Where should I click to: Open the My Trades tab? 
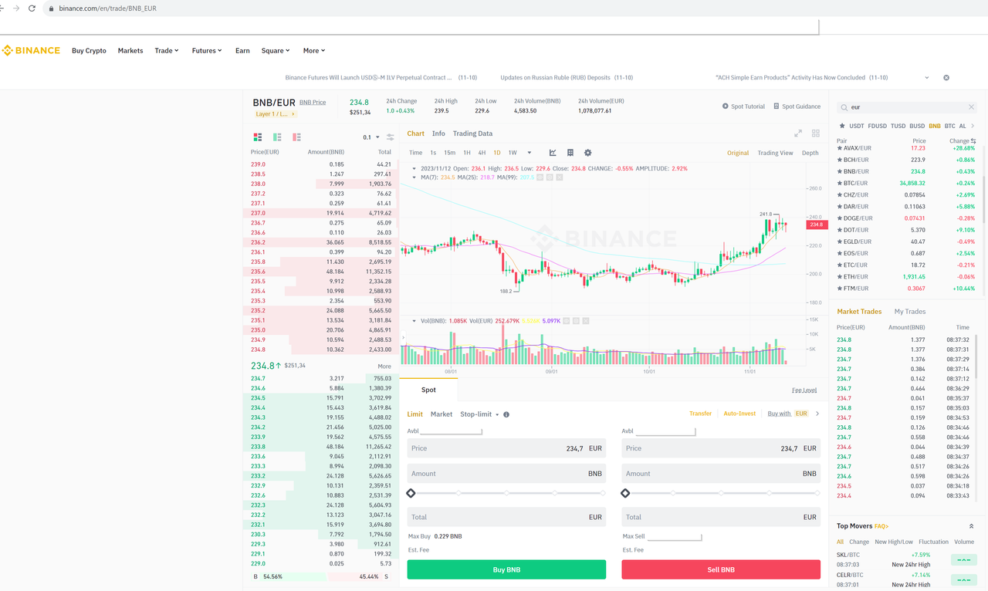point(910,312)
